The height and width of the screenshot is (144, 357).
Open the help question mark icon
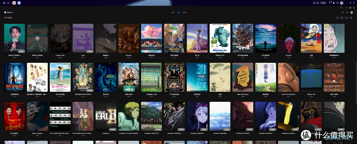pos(341,8)
